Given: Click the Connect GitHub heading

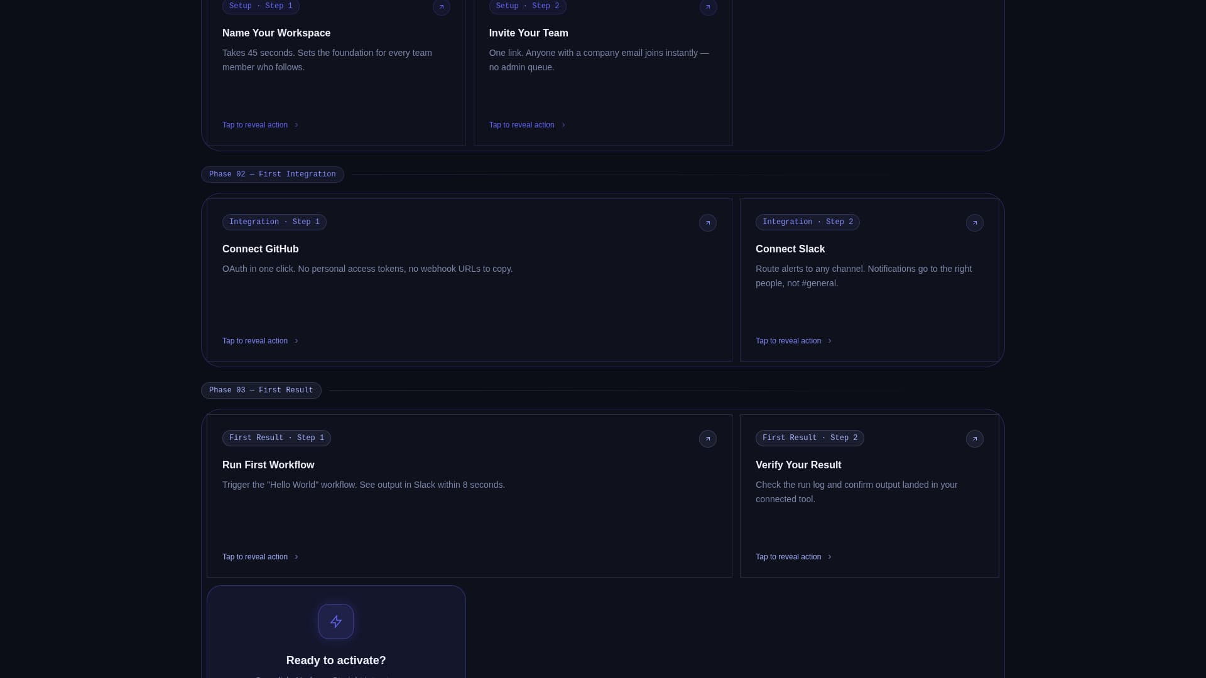Looking at the screenshot, I should click(261, 249).
